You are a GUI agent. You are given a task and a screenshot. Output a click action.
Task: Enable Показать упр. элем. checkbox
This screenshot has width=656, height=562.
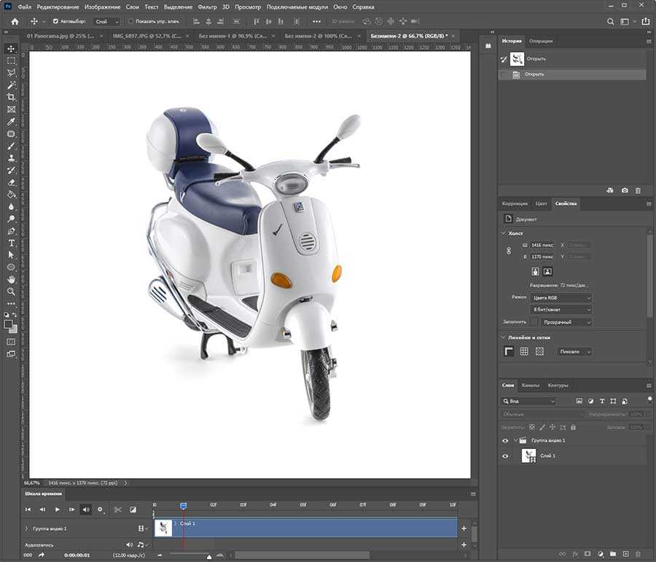tap(130, 22)
